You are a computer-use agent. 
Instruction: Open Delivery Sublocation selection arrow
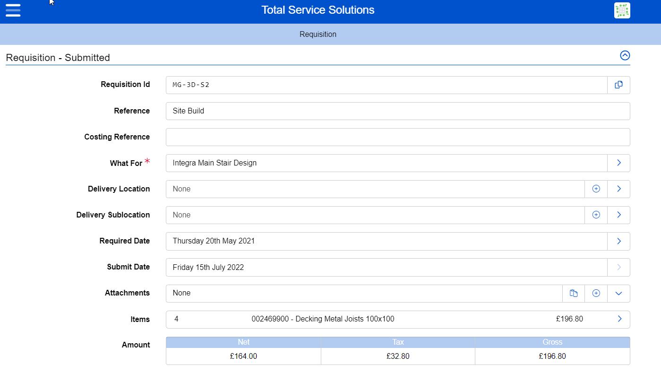pyautogui.click(x=618, y=215)
